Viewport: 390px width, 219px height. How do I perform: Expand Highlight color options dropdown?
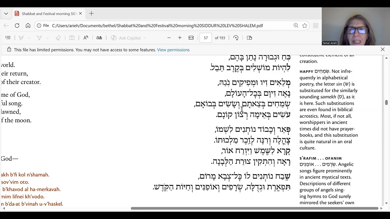47,38
